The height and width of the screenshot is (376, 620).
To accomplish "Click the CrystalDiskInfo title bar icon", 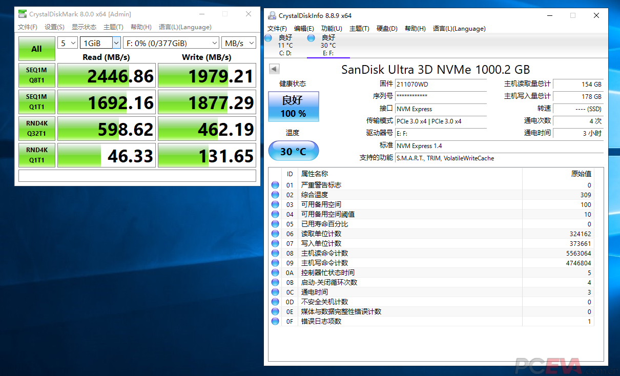I will click(x=271, y=15).
